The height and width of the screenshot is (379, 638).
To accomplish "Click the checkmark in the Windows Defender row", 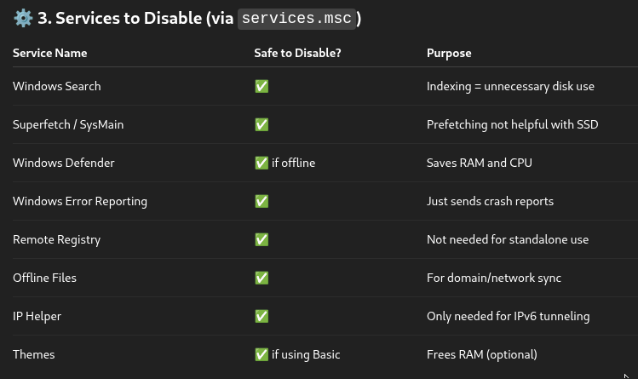I will tap(262, 163).
